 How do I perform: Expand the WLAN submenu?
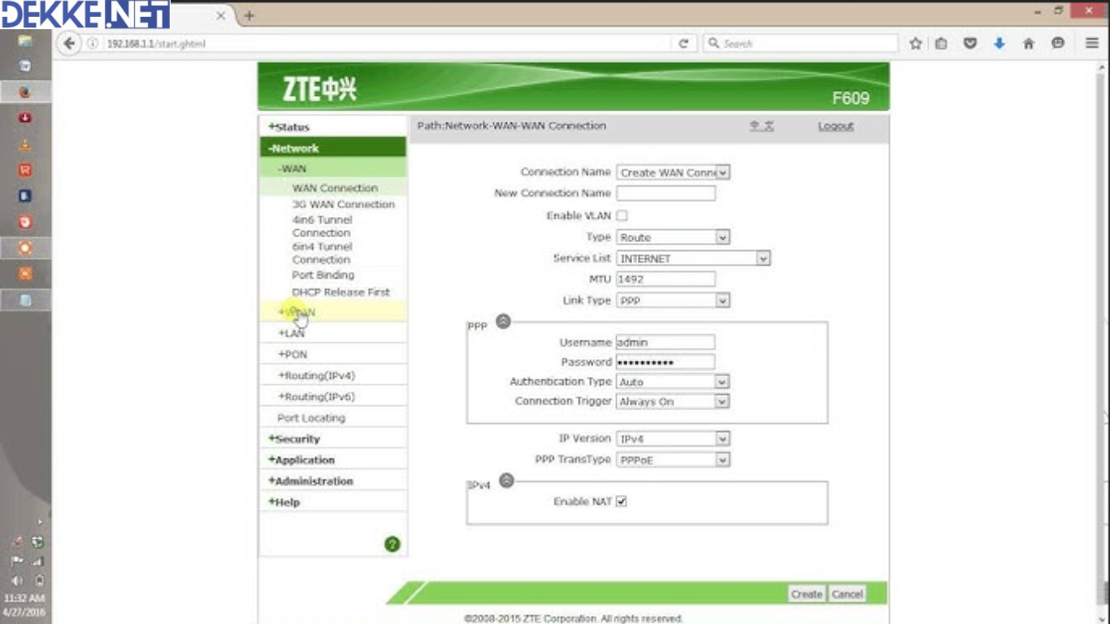click(x=297, y=312)
